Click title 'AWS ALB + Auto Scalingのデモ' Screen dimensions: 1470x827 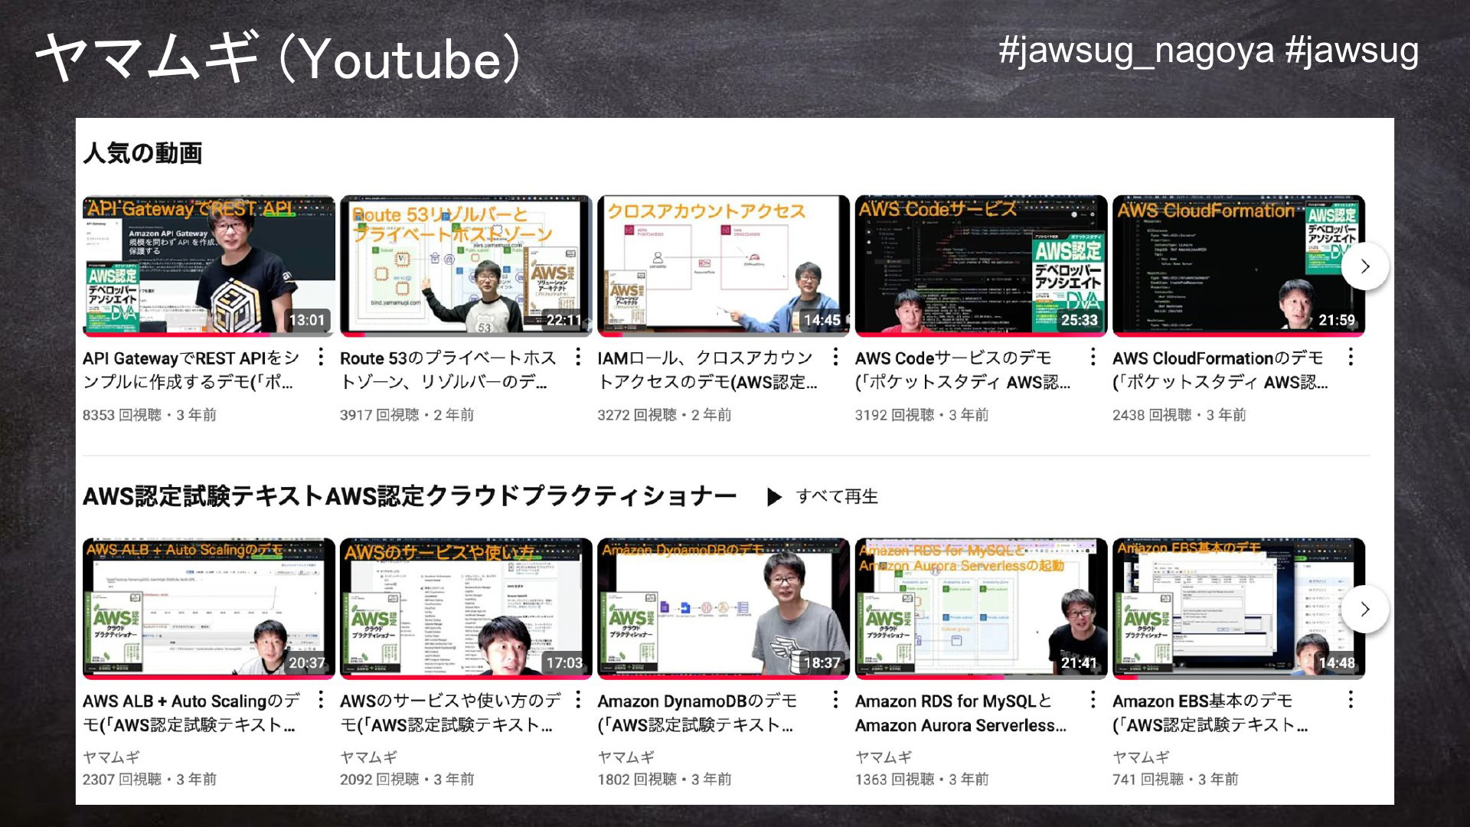[191, 713]
